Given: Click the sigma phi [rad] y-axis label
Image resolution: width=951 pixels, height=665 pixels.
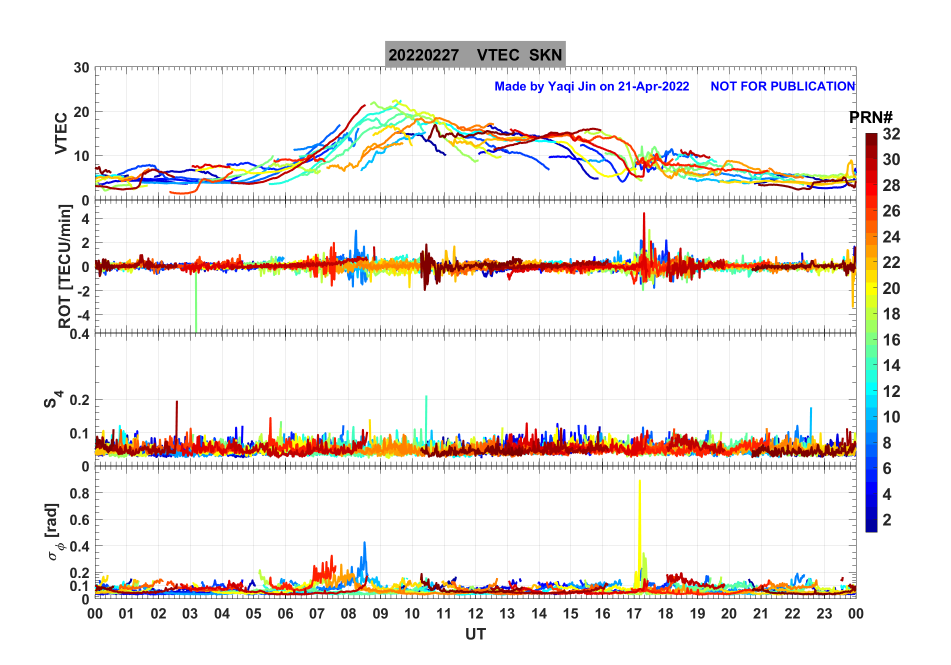Looking at the screenshot, I should 53,532.
